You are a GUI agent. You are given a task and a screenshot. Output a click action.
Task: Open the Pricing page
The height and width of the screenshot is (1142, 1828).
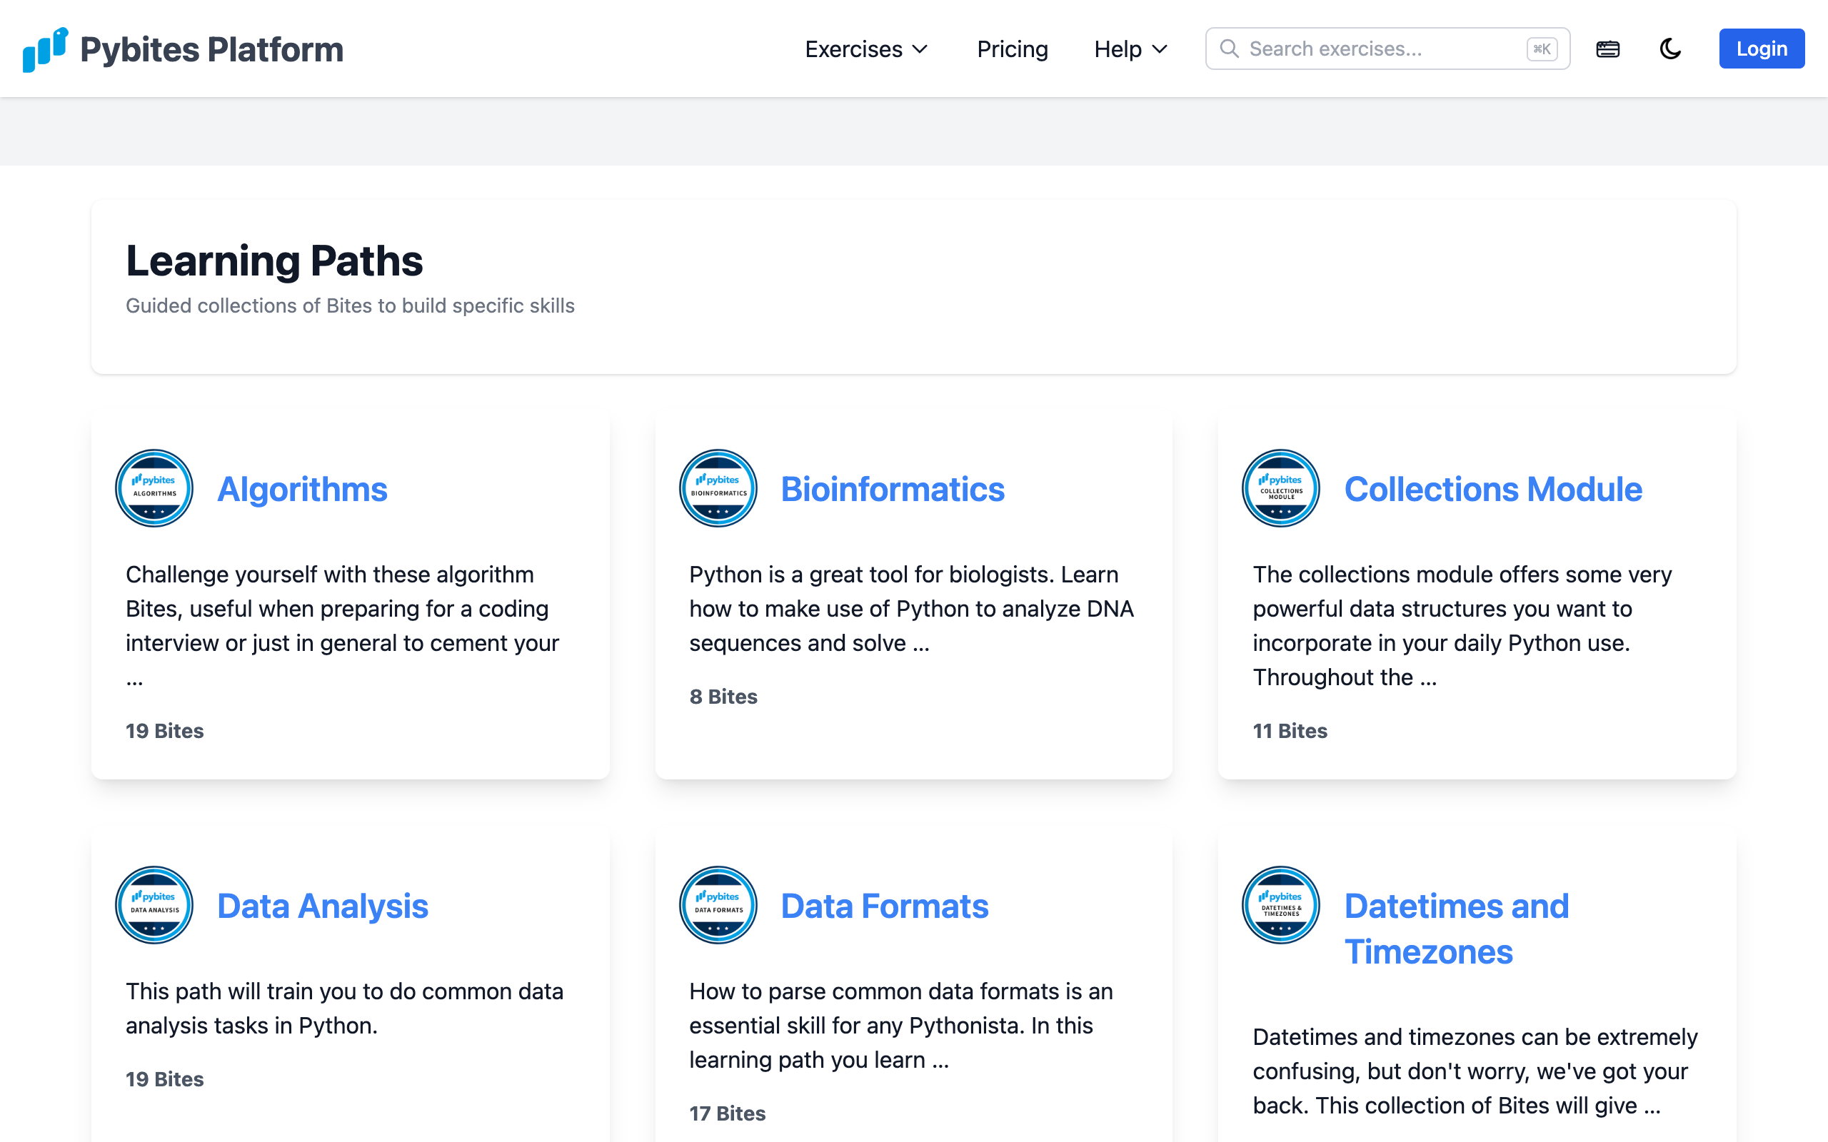click(x=1013, y=49)
